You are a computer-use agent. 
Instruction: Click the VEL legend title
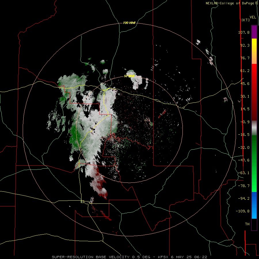[253, 17]
